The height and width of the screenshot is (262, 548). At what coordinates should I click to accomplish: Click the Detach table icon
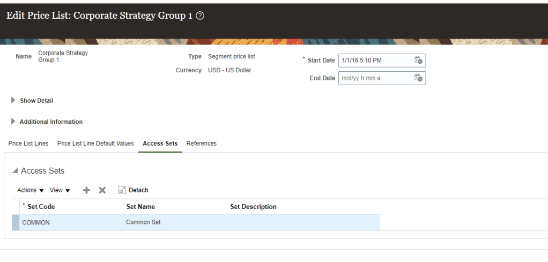click(122, 190)
